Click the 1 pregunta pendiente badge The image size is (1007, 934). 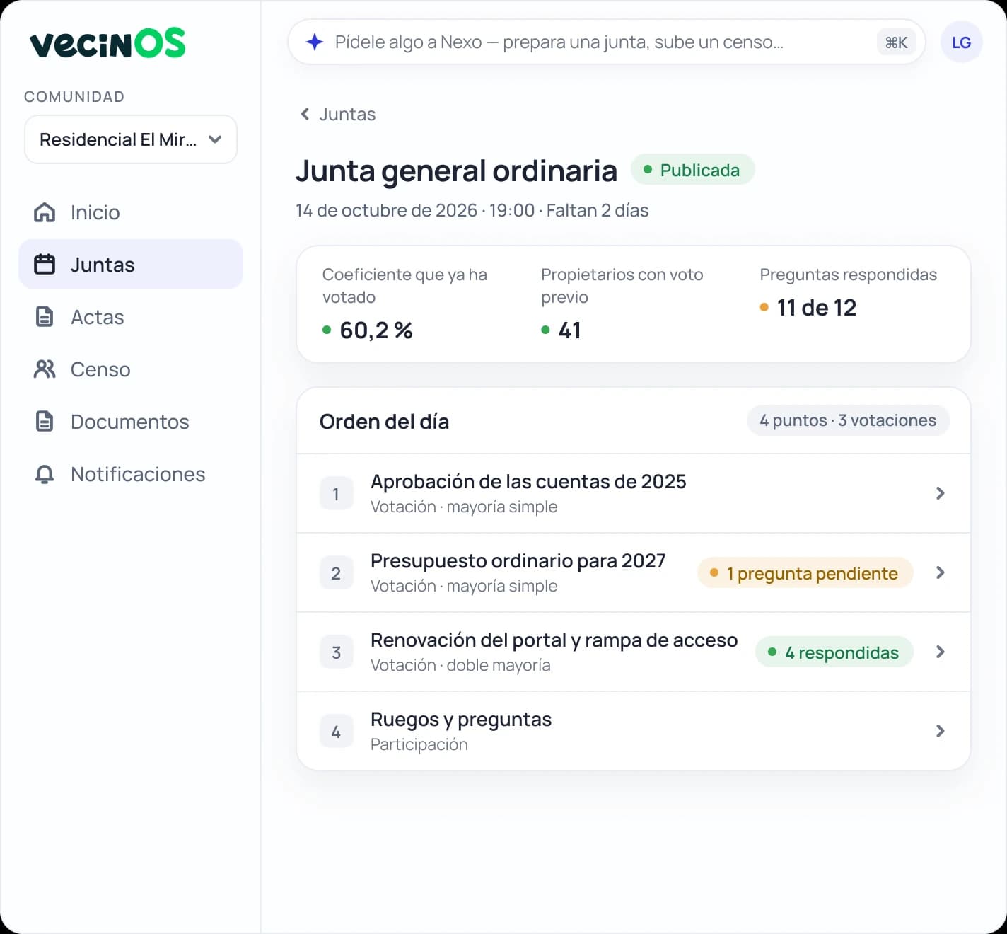pos(805,573)
